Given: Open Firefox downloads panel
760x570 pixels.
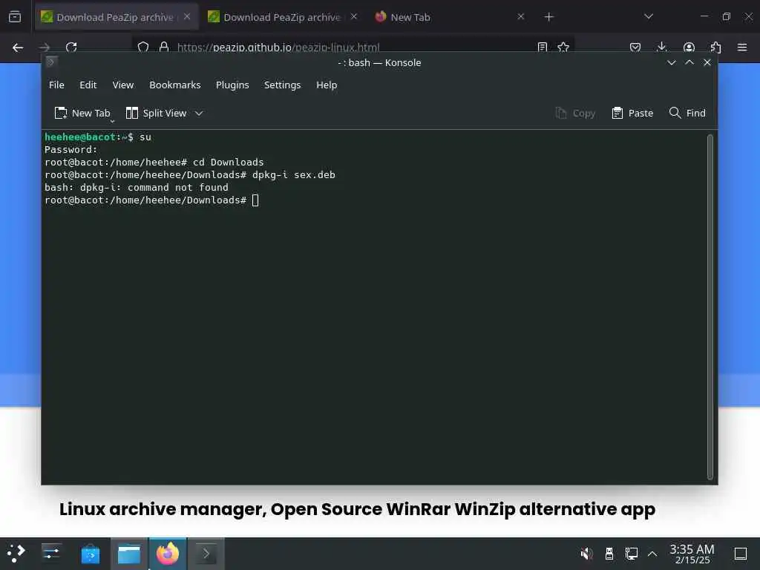Looking at the screenshot, I should coord(661,47).
